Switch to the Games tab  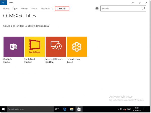coord(24,9)
